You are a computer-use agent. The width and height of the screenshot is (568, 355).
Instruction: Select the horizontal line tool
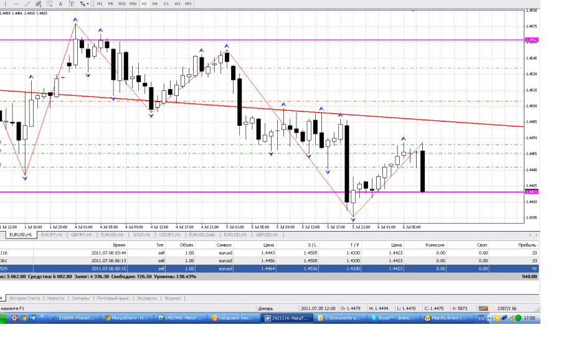click(17, 4)
